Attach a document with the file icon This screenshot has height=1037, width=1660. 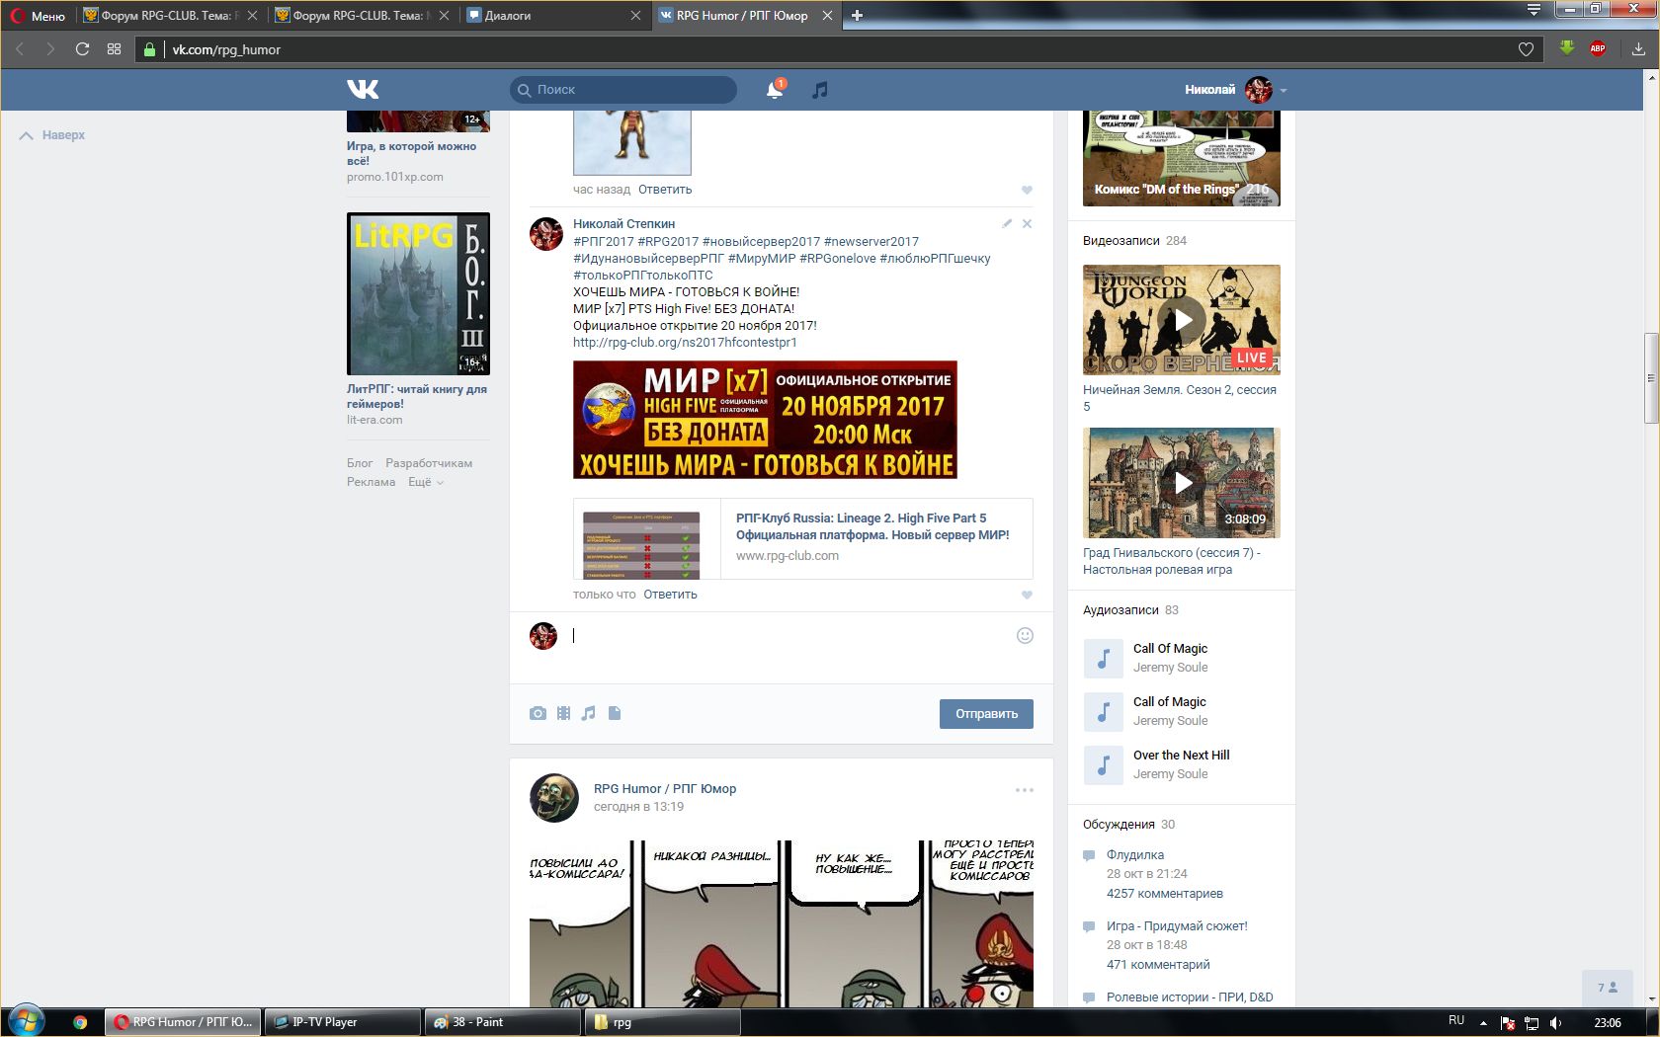615,713
